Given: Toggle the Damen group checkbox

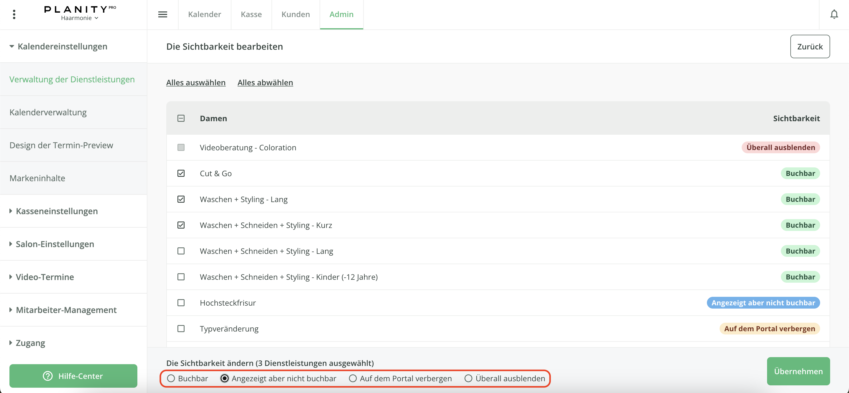Looking at the screenshot, I should coord(181,118).
